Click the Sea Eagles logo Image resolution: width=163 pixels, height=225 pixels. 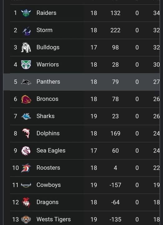coord(26,151)
